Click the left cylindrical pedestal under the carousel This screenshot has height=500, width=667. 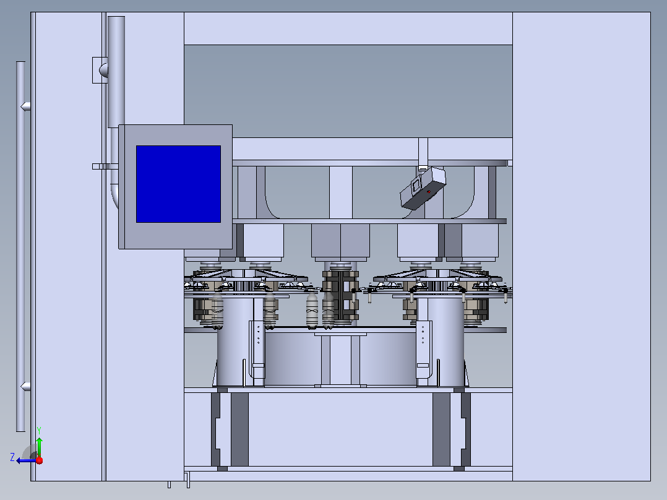236,341
